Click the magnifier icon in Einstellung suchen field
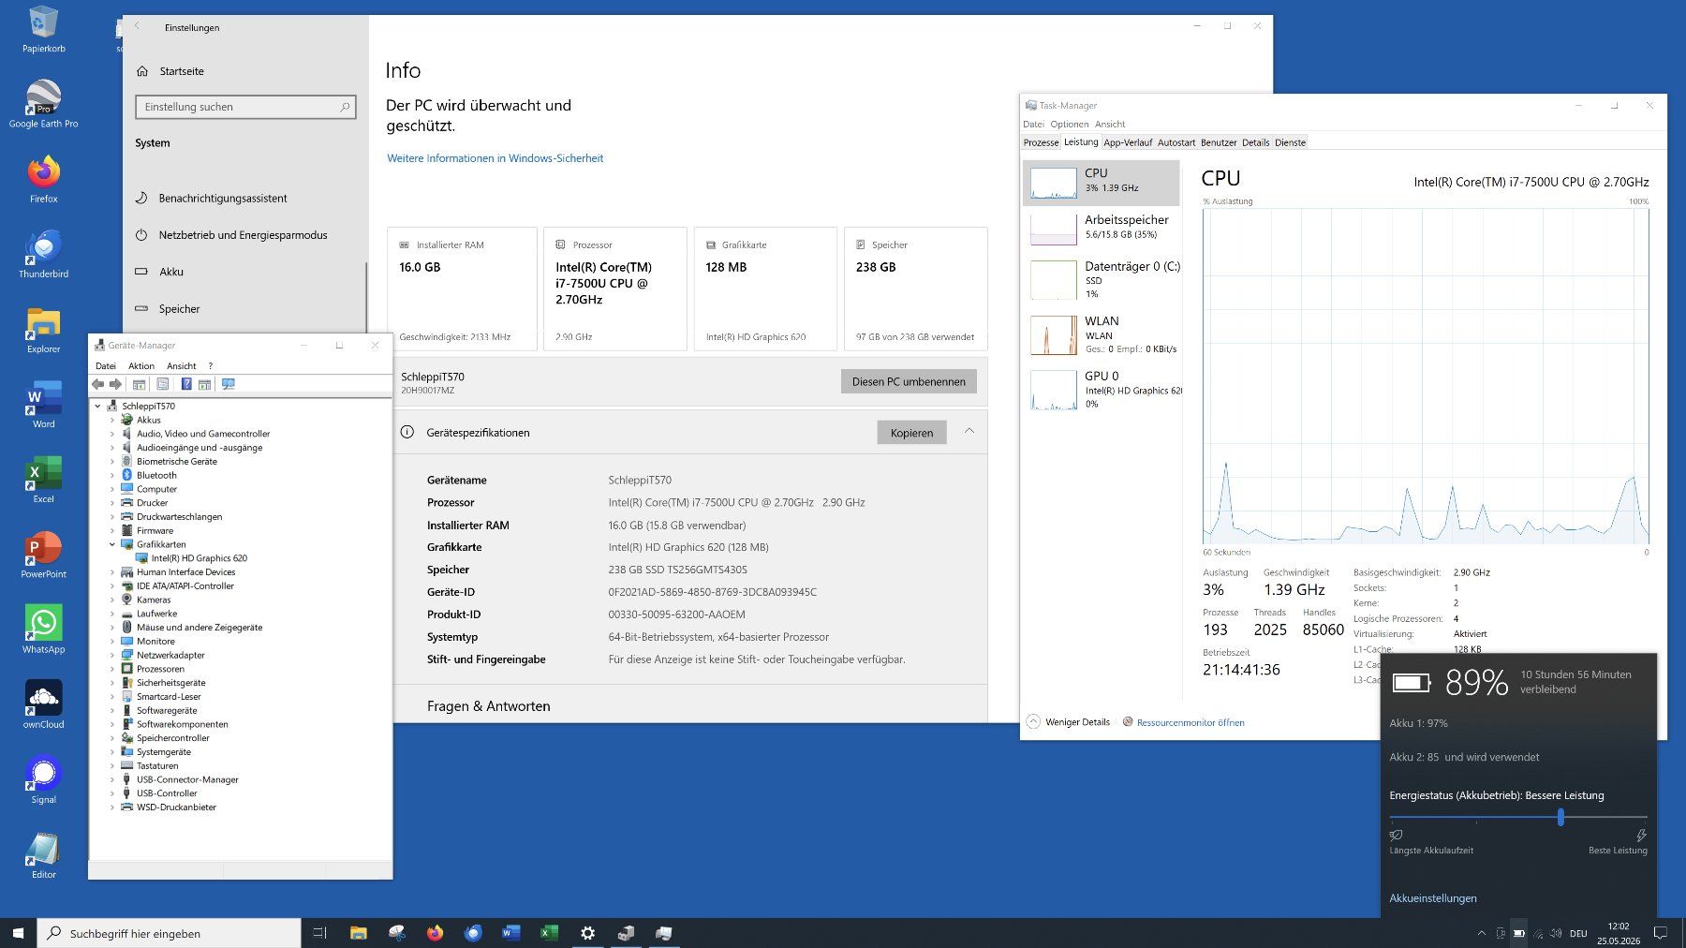1686x948 pixels. click(x=345, y=107)
